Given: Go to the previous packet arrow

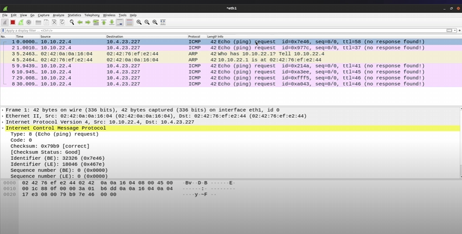Looking at the screenshot, I should (80, 22).
